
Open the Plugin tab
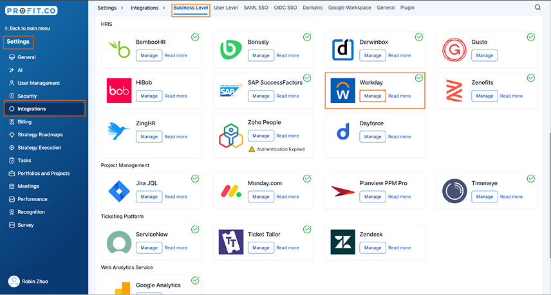(407, 8)
